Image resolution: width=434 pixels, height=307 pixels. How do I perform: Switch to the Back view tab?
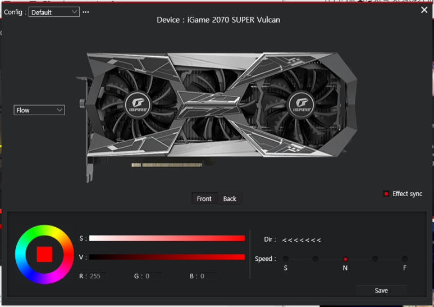tap(230, 198)
